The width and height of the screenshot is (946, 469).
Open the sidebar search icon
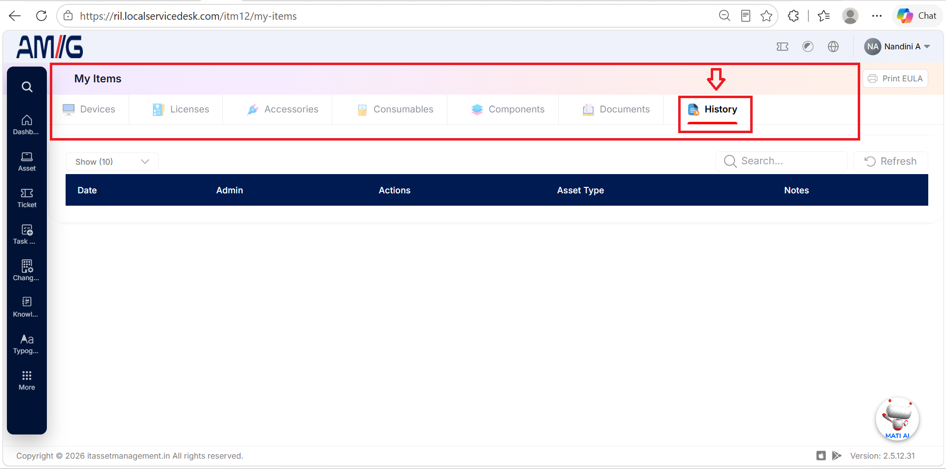point(27,87)
